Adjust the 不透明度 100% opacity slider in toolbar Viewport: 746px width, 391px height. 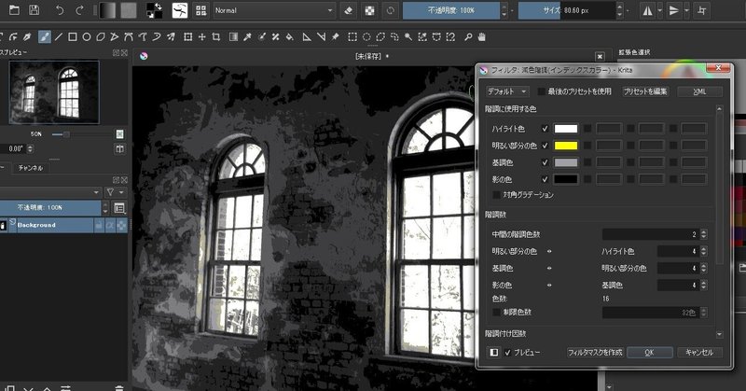(x=451, y=10)
